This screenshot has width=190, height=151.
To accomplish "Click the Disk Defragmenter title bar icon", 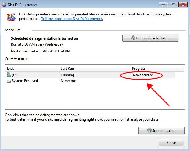I will click(x=4, y=5).
